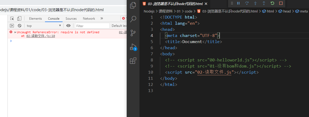Screen dimensions: 309x117
Task: Click 01 in the breadcrumb
Action: pyautogui.click(x=179, y=11)
